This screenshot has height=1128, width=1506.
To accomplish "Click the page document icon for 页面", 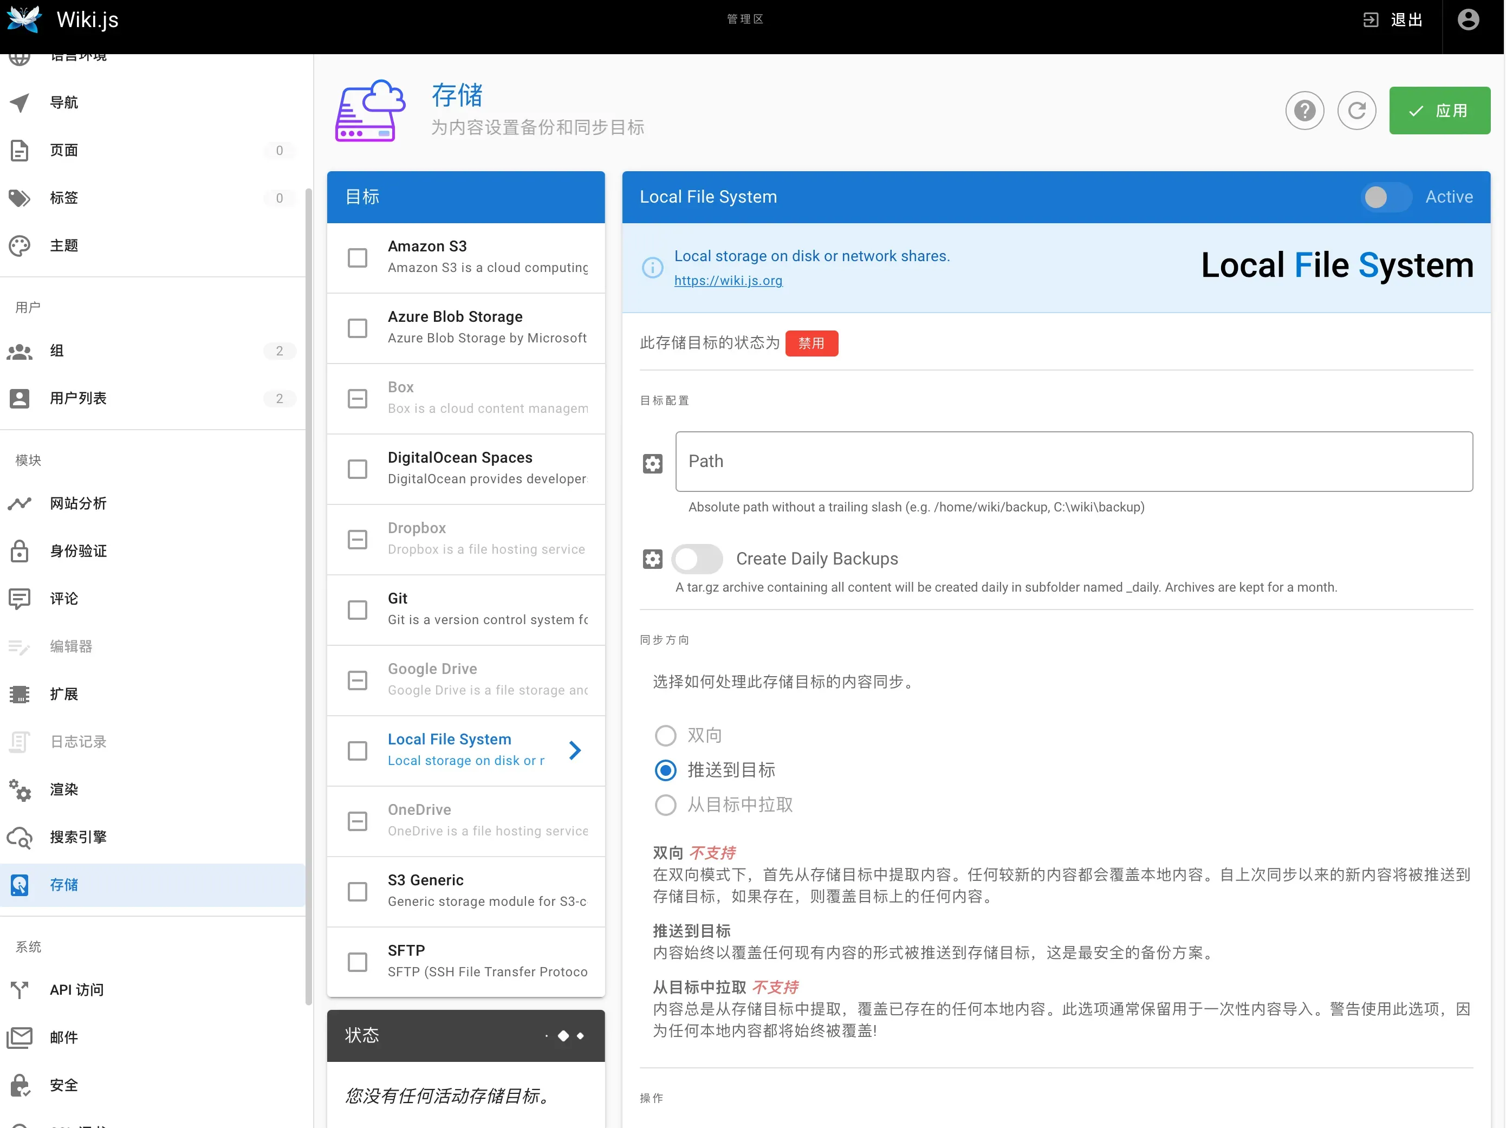I will click(20, 151).
